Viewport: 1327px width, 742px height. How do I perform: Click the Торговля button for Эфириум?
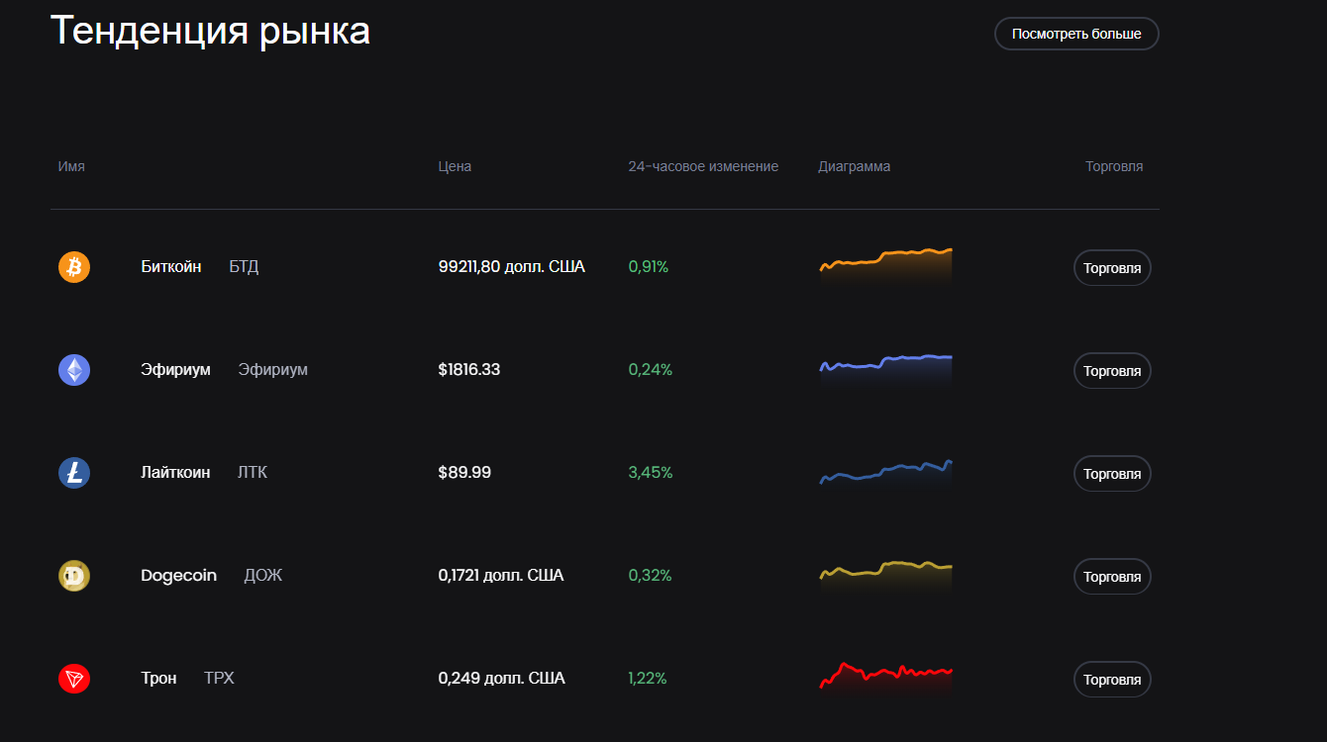tap(1112, 371)
